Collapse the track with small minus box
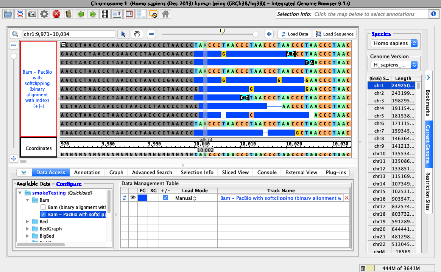 (x=64, y=44)
